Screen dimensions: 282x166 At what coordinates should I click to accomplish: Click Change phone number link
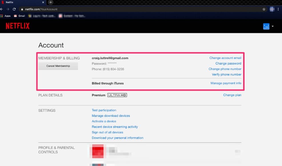pyautogui.click(x=225, y=69)
